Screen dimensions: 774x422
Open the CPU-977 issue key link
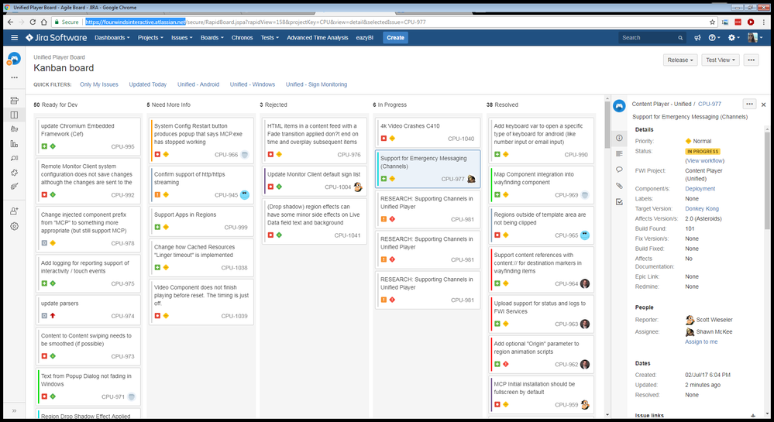tap(710, 104)
